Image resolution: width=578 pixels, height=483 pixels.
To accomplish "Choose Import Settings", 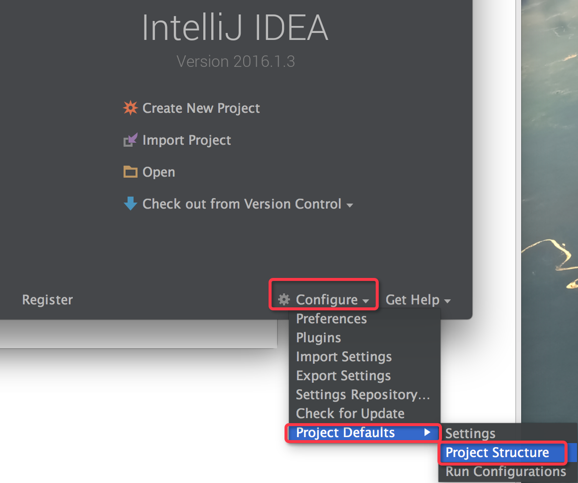I will tap(344, 356).
